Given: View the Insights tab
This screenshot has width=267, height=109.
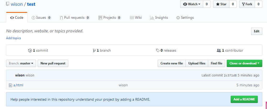Looking at the screenshot, I should pyautogui.click(x=159, y=18).
